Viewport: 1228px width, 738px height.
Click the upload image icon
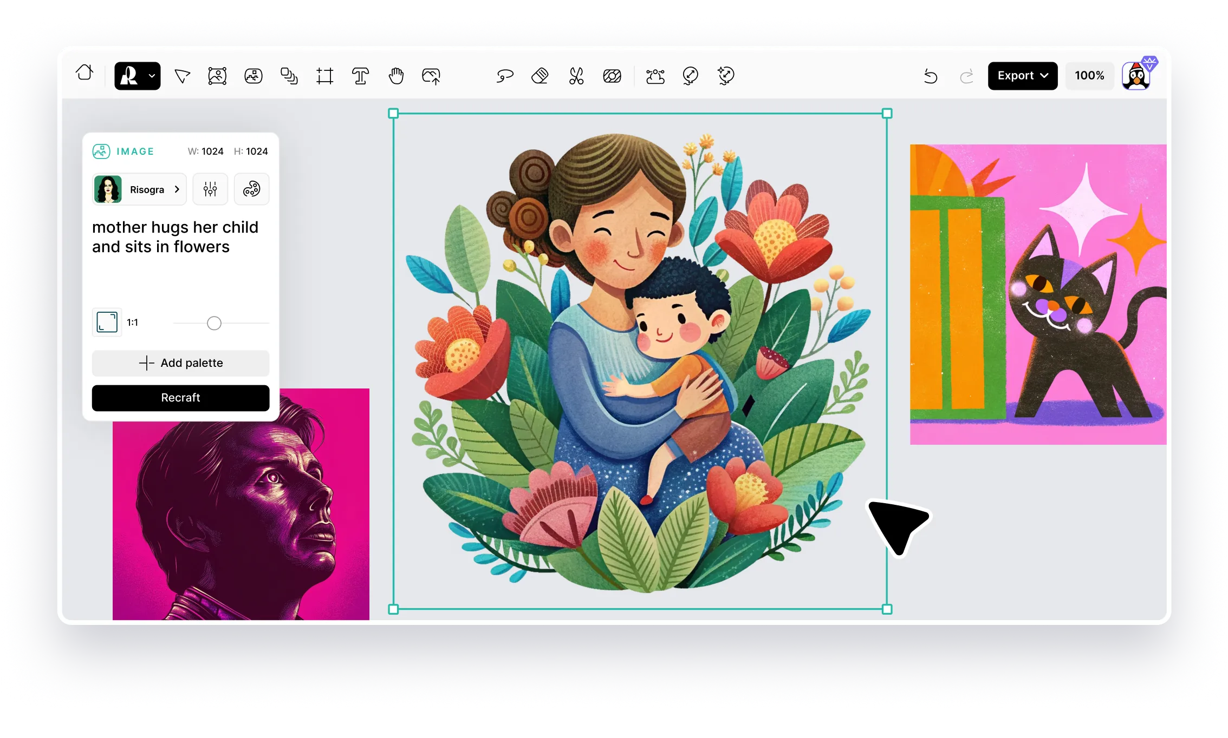click(x=431, y=76)
